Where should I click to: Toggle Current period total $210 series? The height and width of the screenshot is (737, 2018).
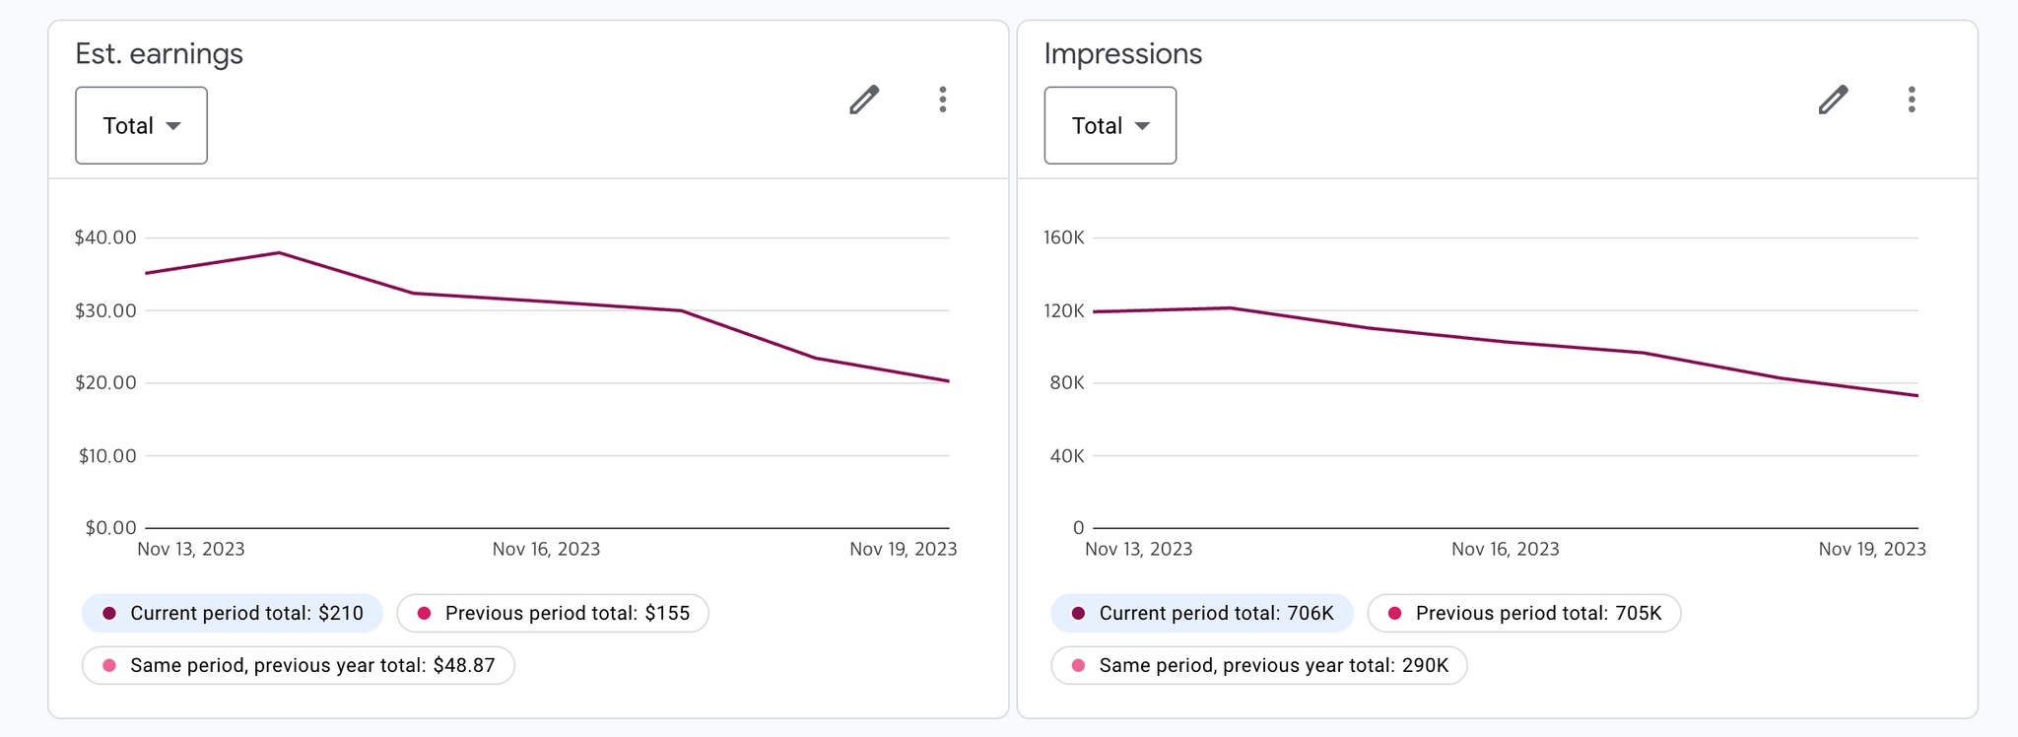(x=233, y=613)
